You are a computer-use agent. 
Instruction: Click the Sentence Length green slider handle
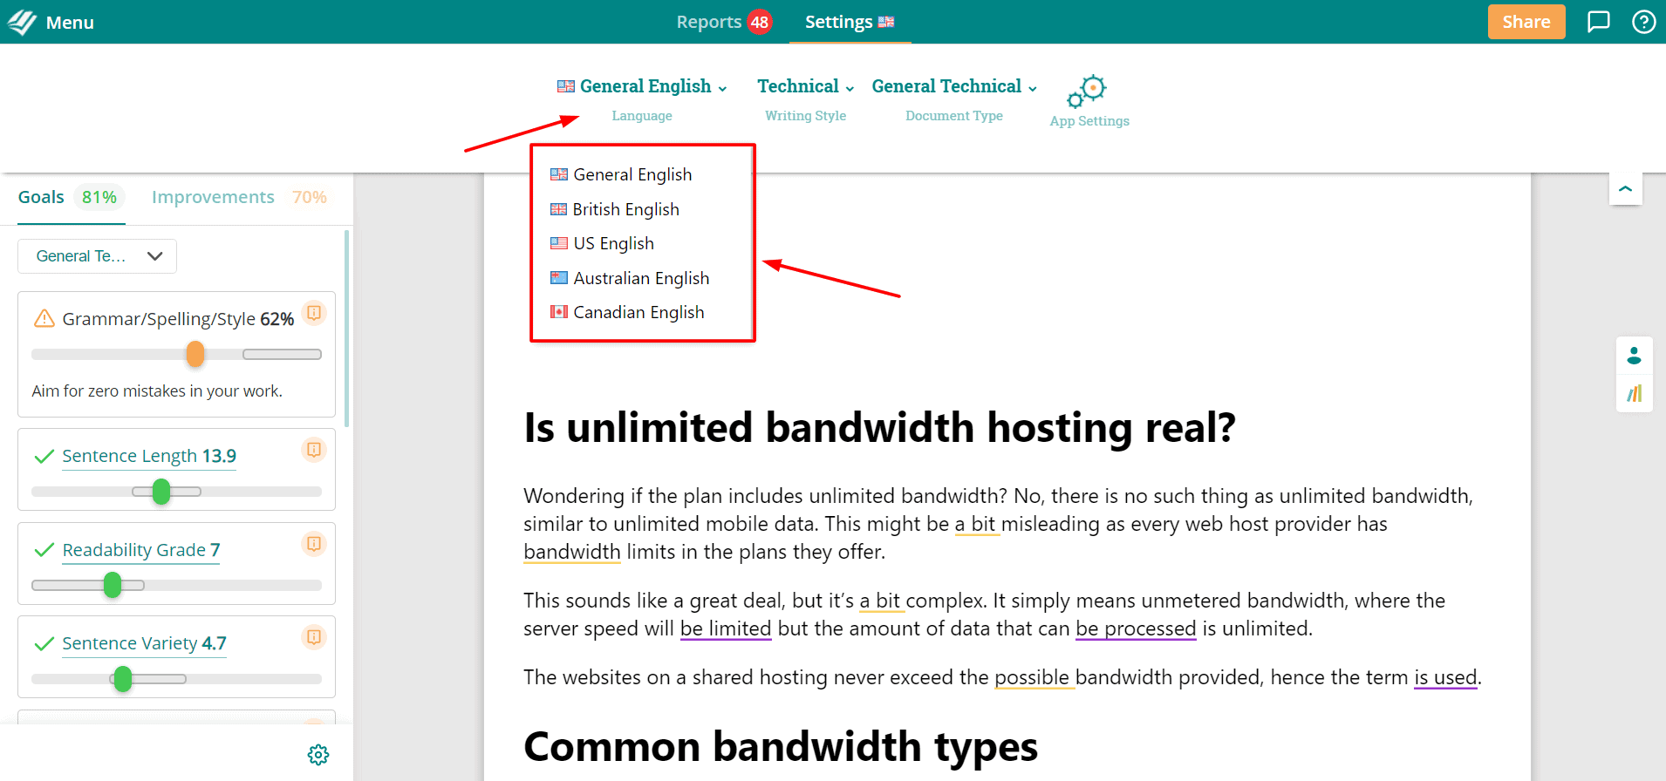pos(161,492)
